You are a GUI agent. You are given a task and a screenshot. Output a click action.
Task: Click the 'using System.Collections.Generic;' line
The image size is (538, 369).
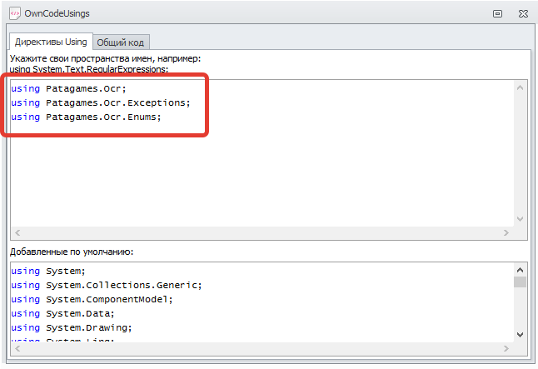pyautogui.click(x=107, y=285)
